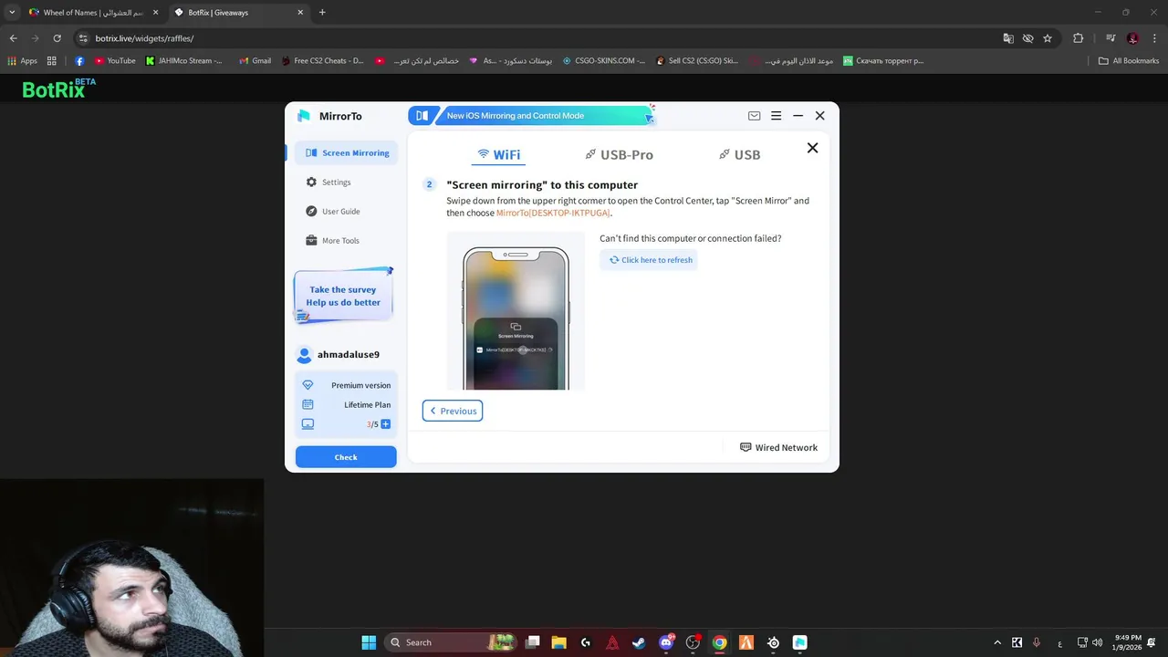
Task: Click the phone Screen Mirroring illustration
Action: [x=516, y=311]
